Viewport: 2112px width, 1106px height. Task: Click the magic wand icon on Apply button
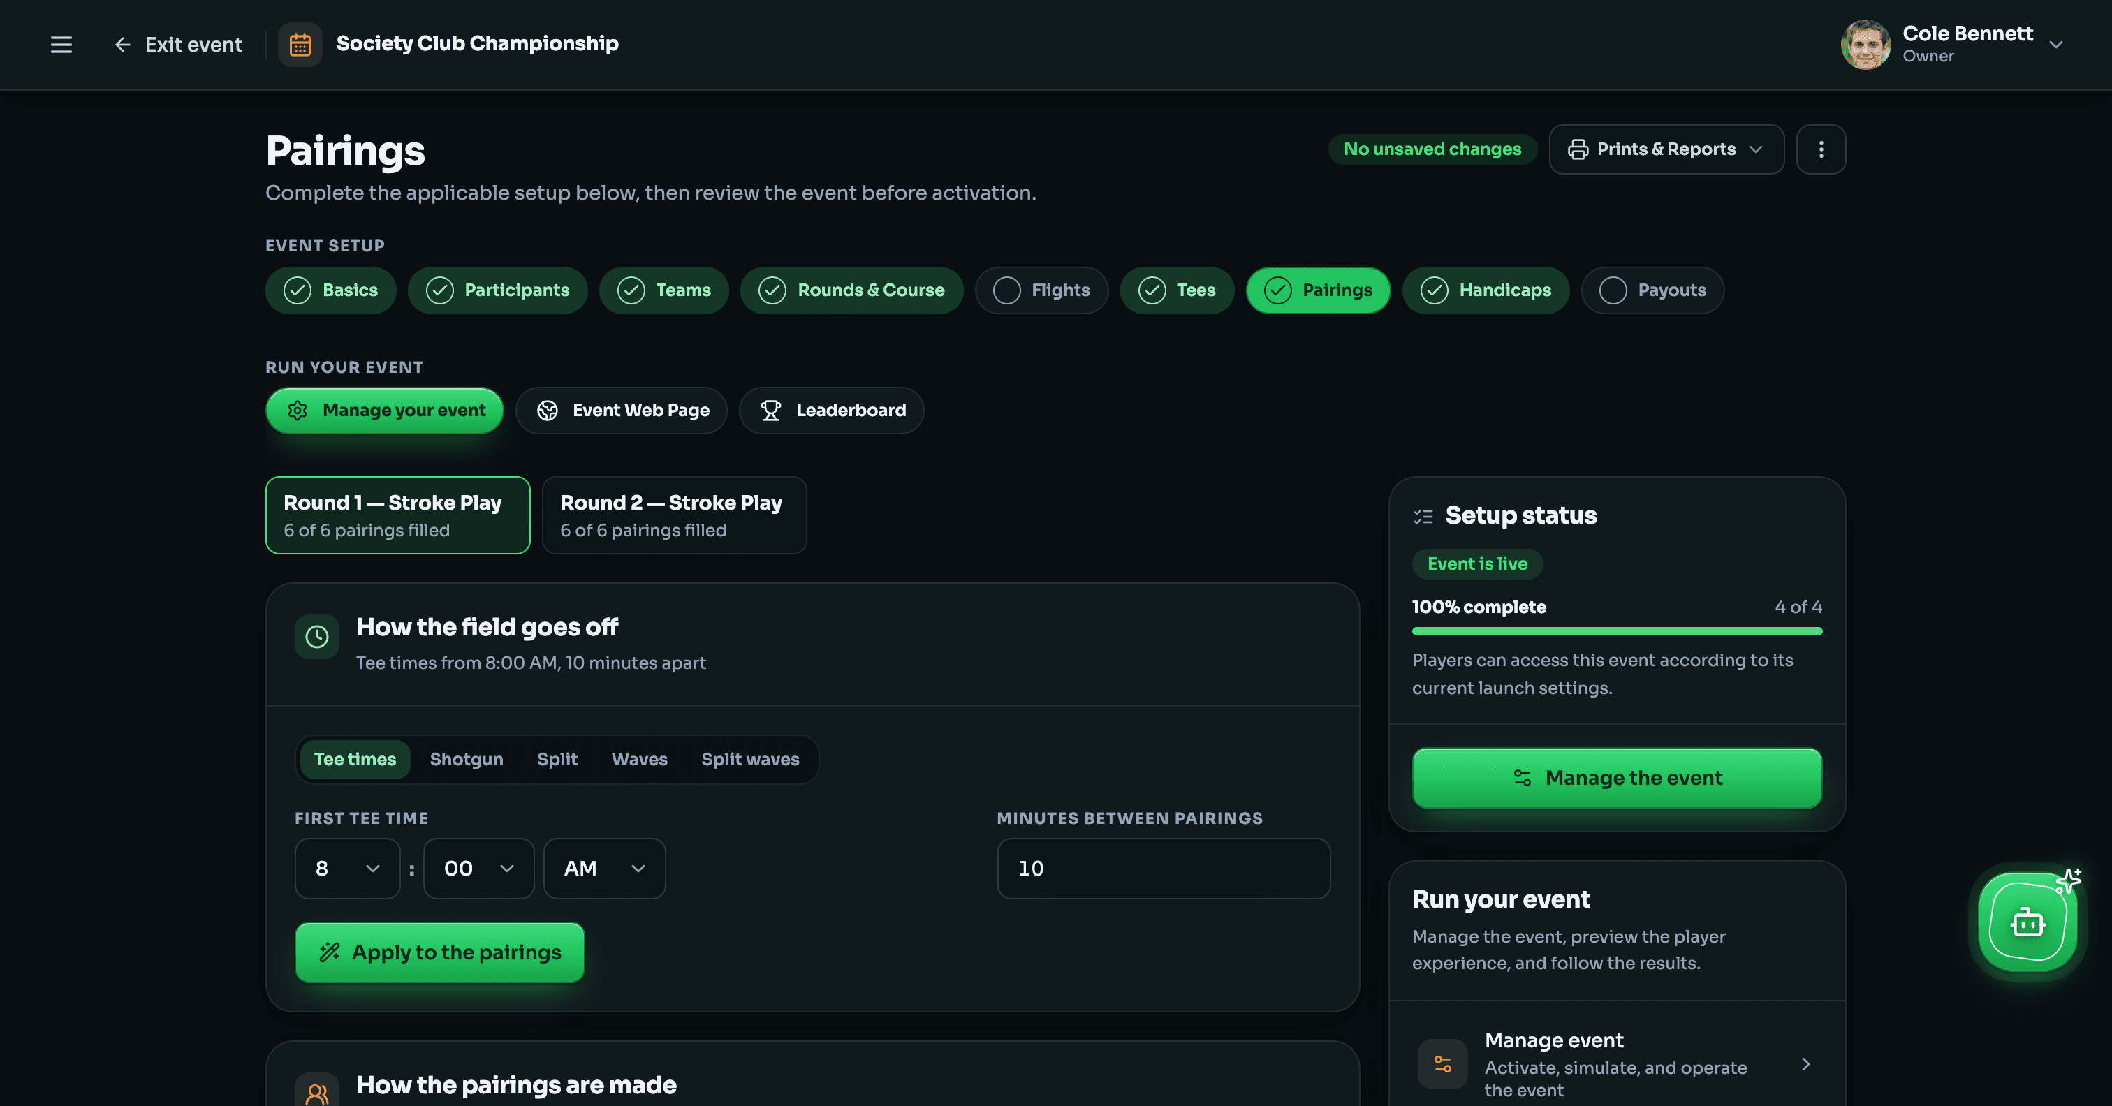330,952
